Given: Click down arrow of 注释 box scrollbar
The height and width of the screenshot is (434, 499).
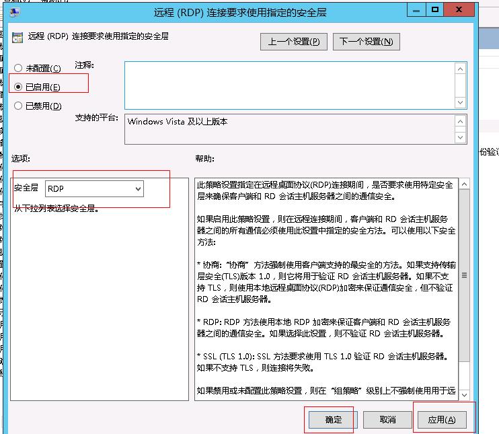Looking at the screenshot, I should pyautogui.click(x=461, y=102).
